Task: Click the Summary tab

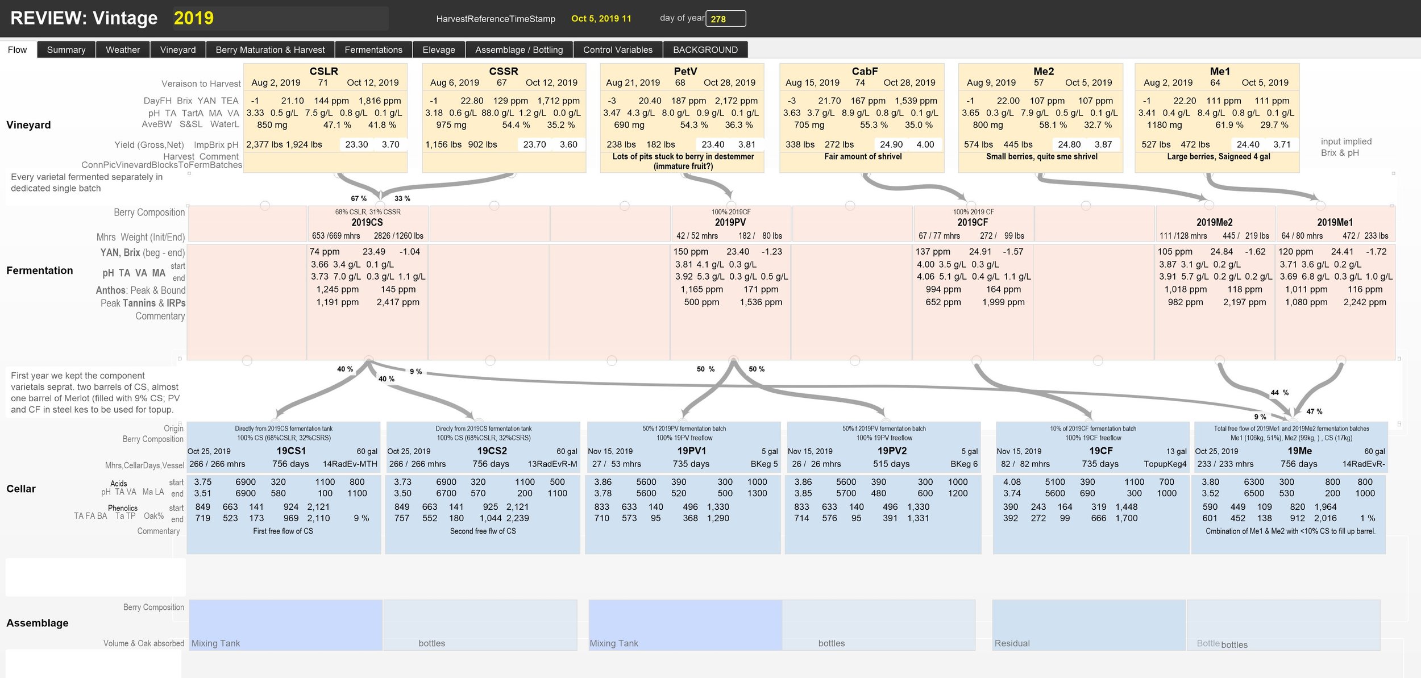Action: [66, 49]
